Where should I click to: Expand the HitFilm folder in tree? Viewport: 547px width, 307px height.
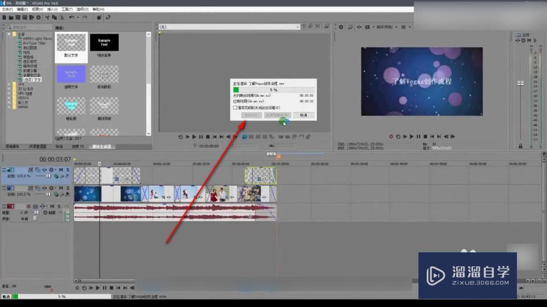click(9, 107)
